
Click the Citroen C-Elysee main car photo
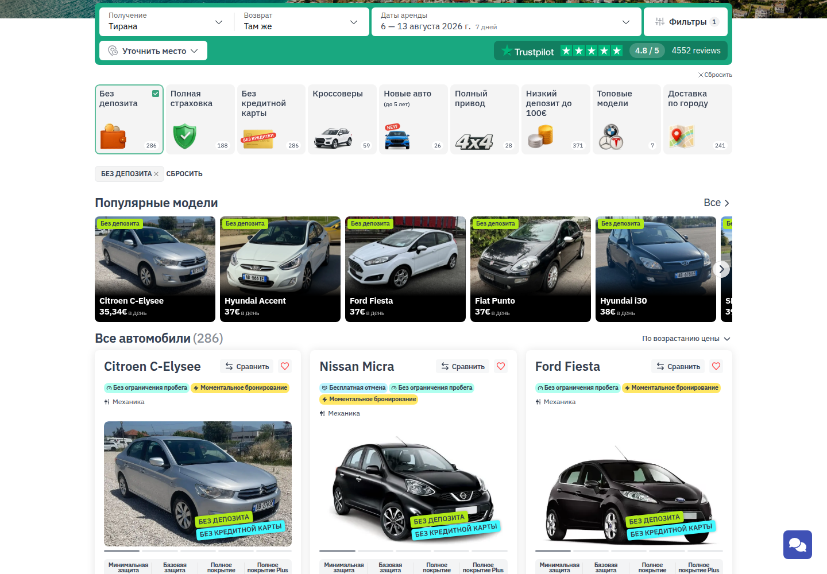point(198,484)
